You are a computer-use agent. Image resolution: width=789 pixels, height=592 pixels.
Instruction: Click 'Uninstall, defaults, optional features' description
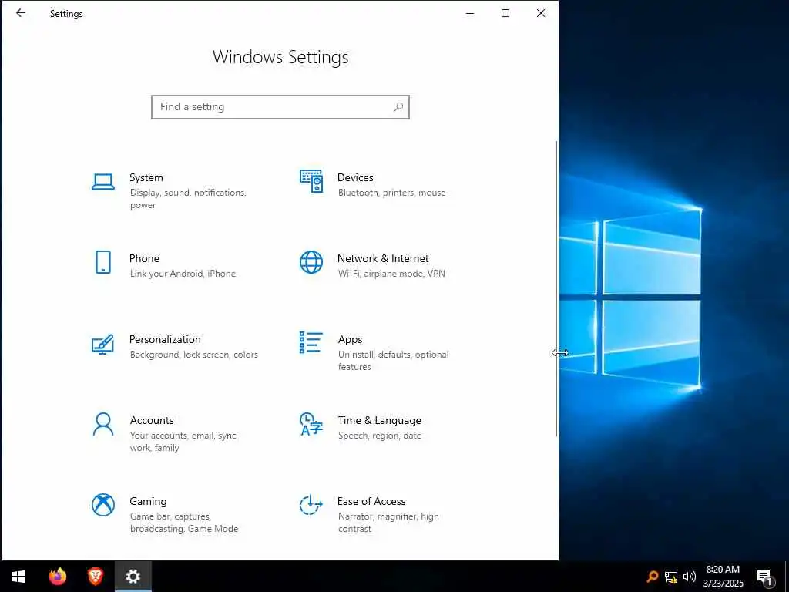coord(394,361)
